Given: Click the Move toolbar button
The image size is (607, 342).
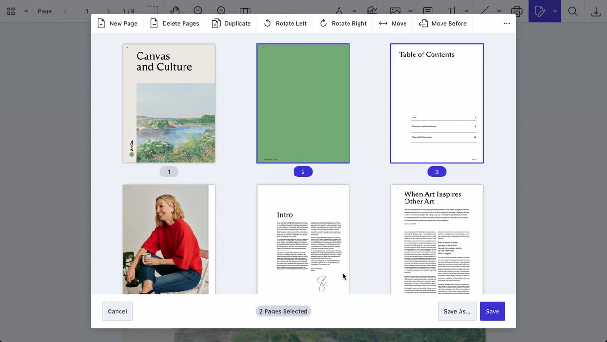Looking at the screenshot, I should 393,23.
